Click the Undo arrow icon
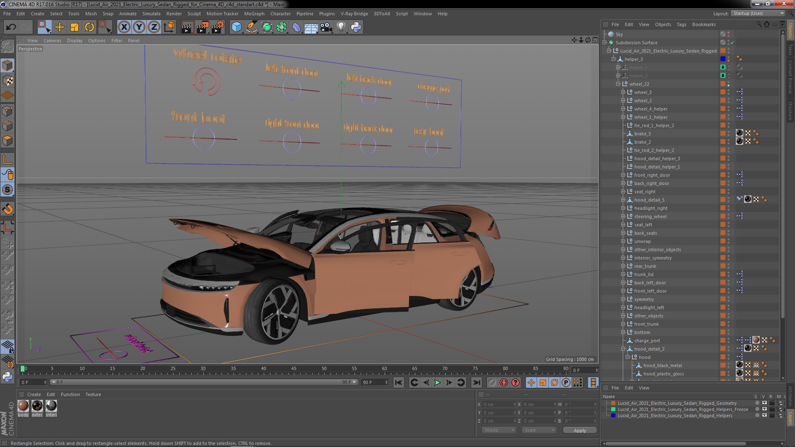The height and width of the screenshot is (447, 795). pos(11,27)
